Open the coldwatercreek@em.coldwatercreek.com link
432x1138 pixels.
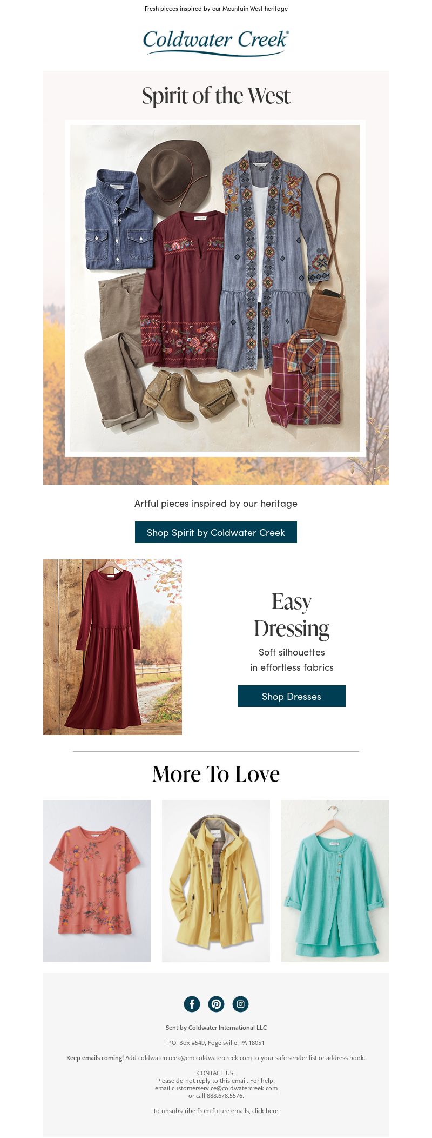click(x=195, y=1057)
